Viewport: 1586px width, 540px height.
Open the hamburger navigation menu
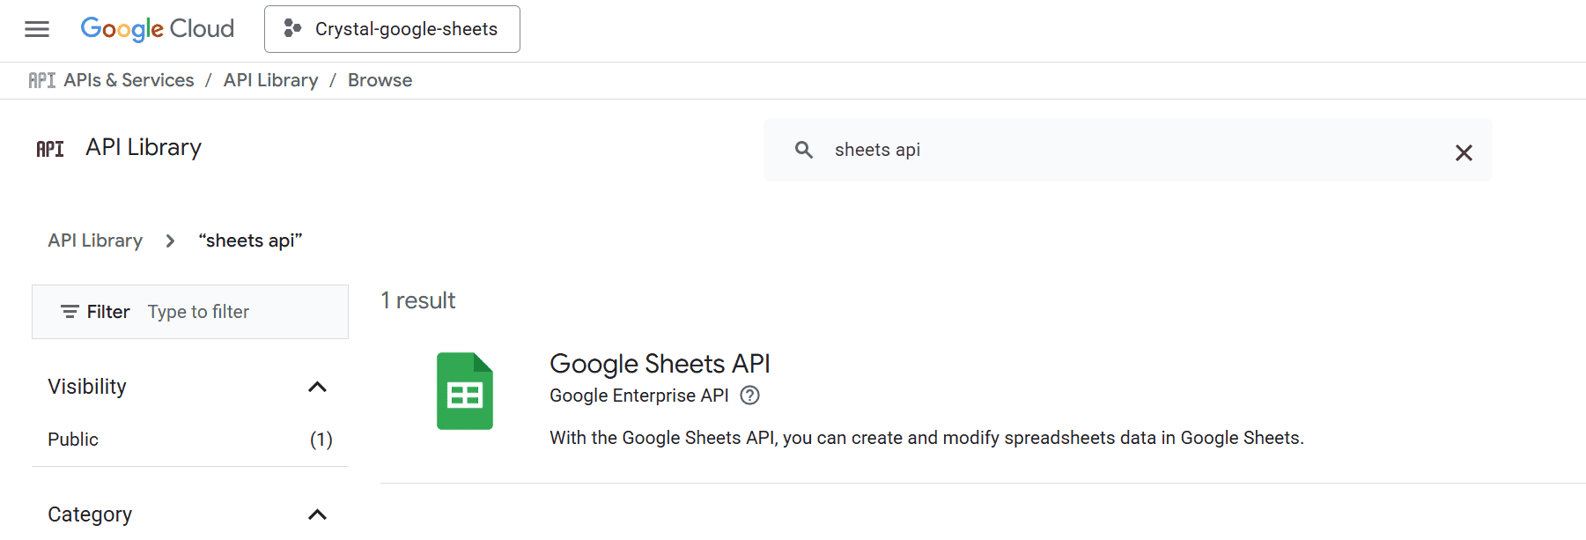(37, 29)
